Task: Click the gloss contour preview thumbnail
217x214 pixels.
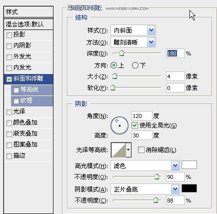Action: pyautogui.click(x=118, y=150)
